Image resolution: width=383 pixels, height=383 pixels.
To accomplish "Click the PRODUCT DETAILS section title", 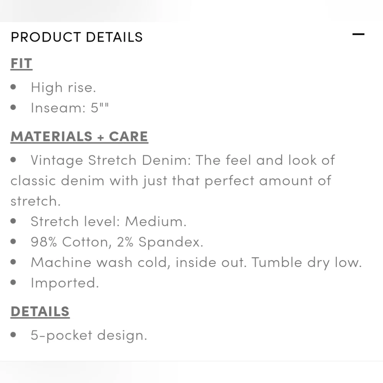I will [x=77, y=37].
